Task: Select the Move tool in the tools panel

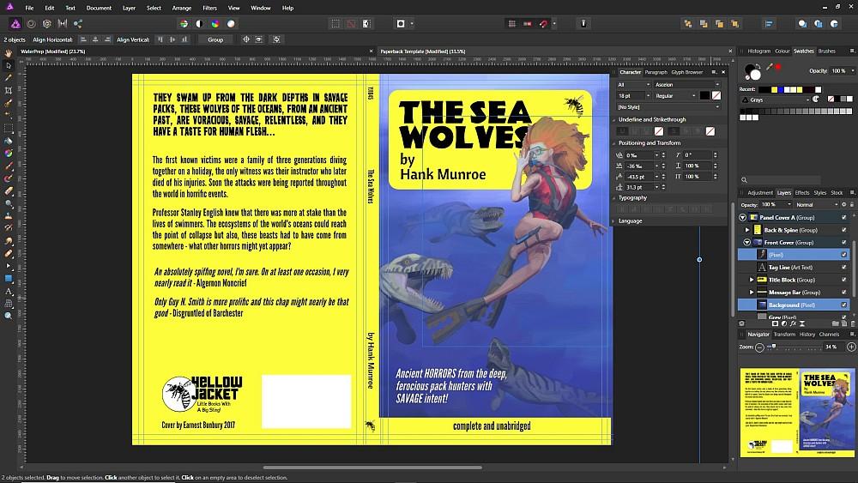Action: 9,66
